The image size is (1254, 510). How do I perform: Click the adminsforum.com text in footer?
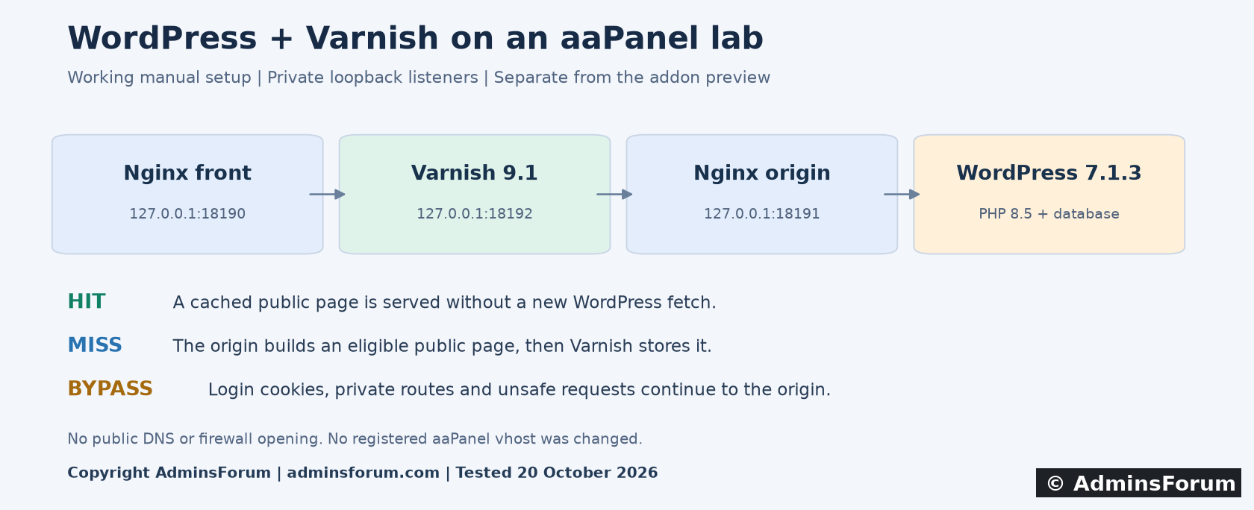pos(364,473)
